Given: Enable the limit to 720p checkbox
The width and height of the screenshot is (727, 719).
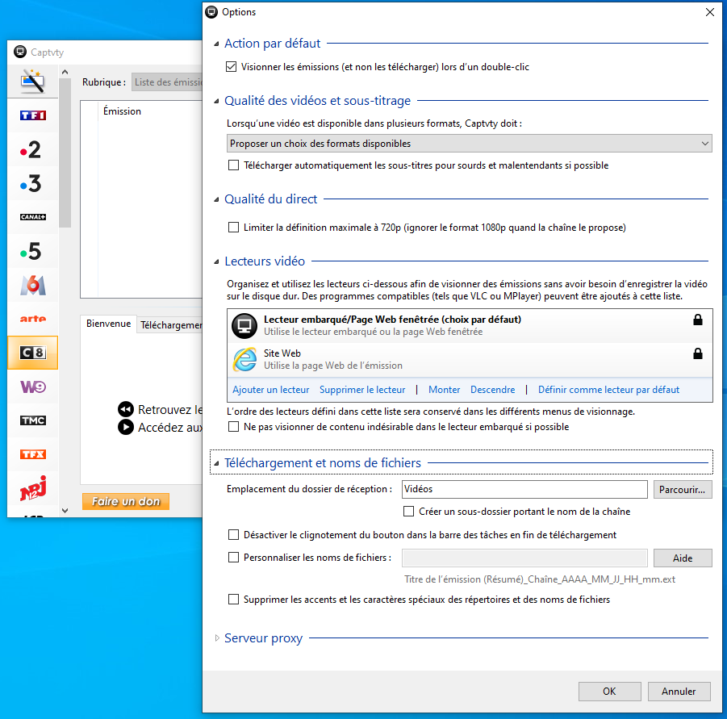Looking at the screenshot, I should click(234, 228).
